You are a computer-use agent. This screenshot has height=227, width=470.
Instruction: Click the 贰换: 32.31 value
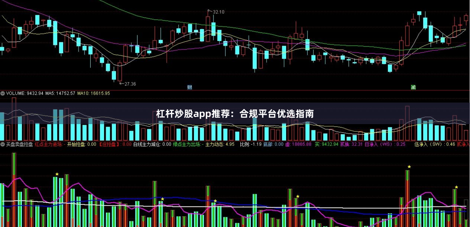[x=351, y=144]
